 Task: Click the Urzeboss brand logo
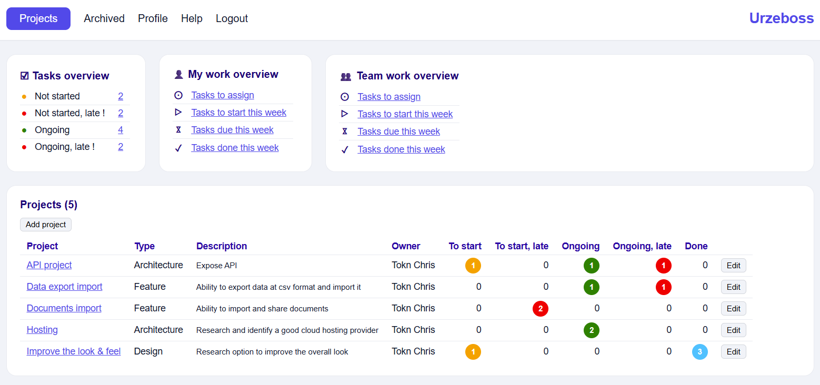click(781, 18)
